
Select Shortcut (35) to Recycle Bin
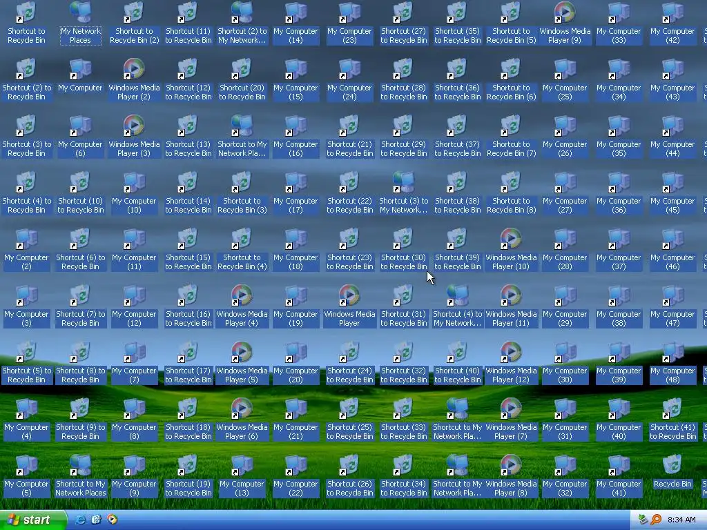coord(457,23)
